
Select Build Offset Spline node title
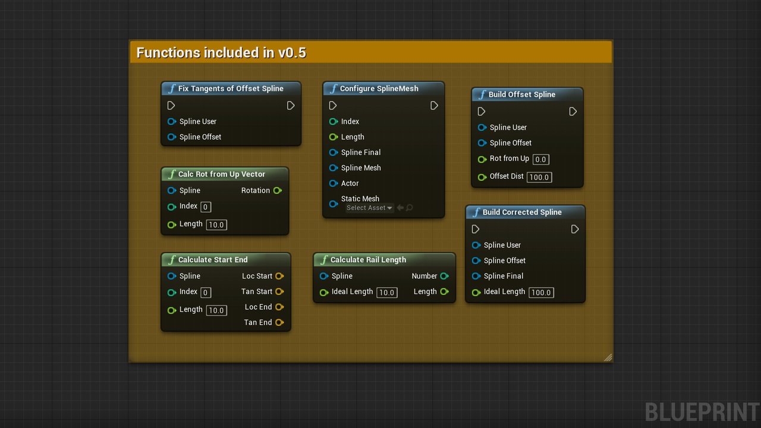[x=522, y=95]
